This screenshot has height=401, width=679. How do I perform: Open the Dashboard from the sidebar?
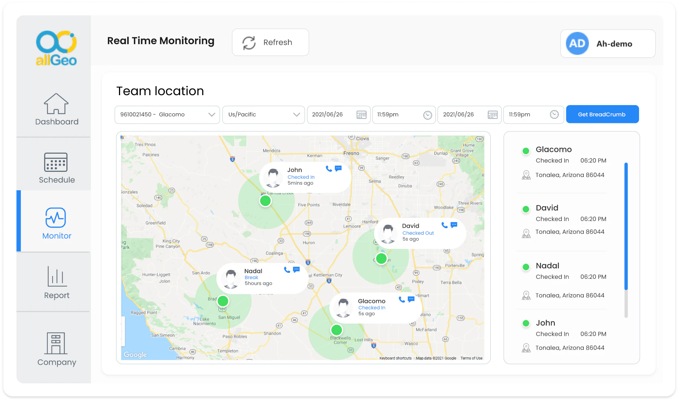[56, 110]
